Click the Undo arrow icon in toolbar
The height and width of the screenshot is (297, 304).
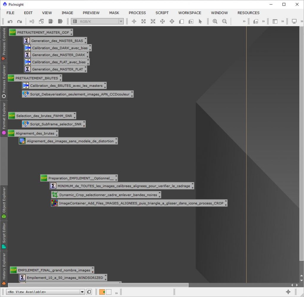click(x=10, y=21)
